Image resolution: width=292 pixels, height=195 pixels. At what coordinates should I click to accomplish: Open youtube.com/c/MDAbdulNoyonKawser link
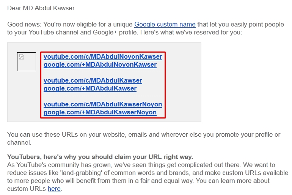pyautogui.click(x=103, y=57)
